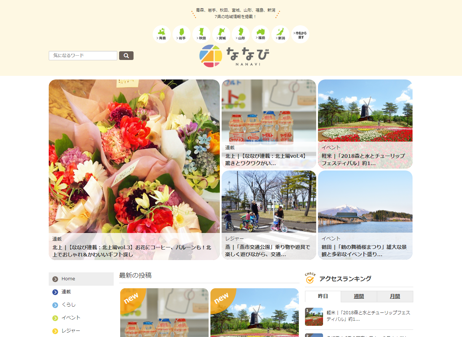This screenshot has height=337, width=462.
Task: Open the 連載 sidebar menu item
Action: pyautogui.click(x=81, y=292)
